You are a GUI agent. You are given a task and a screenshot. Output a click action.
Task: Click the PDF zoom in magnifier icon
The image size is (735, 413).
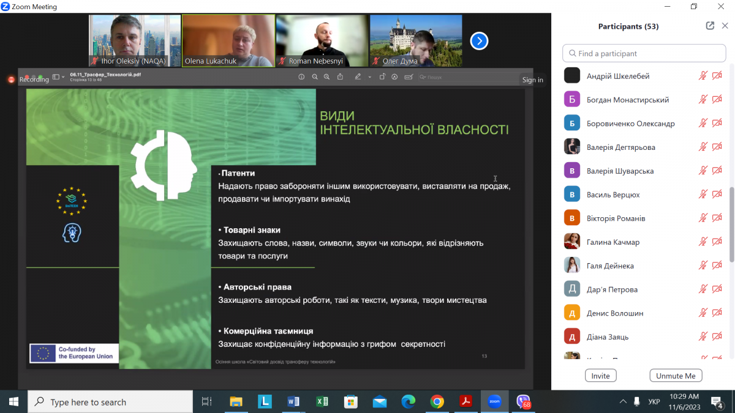coord(326,77)
